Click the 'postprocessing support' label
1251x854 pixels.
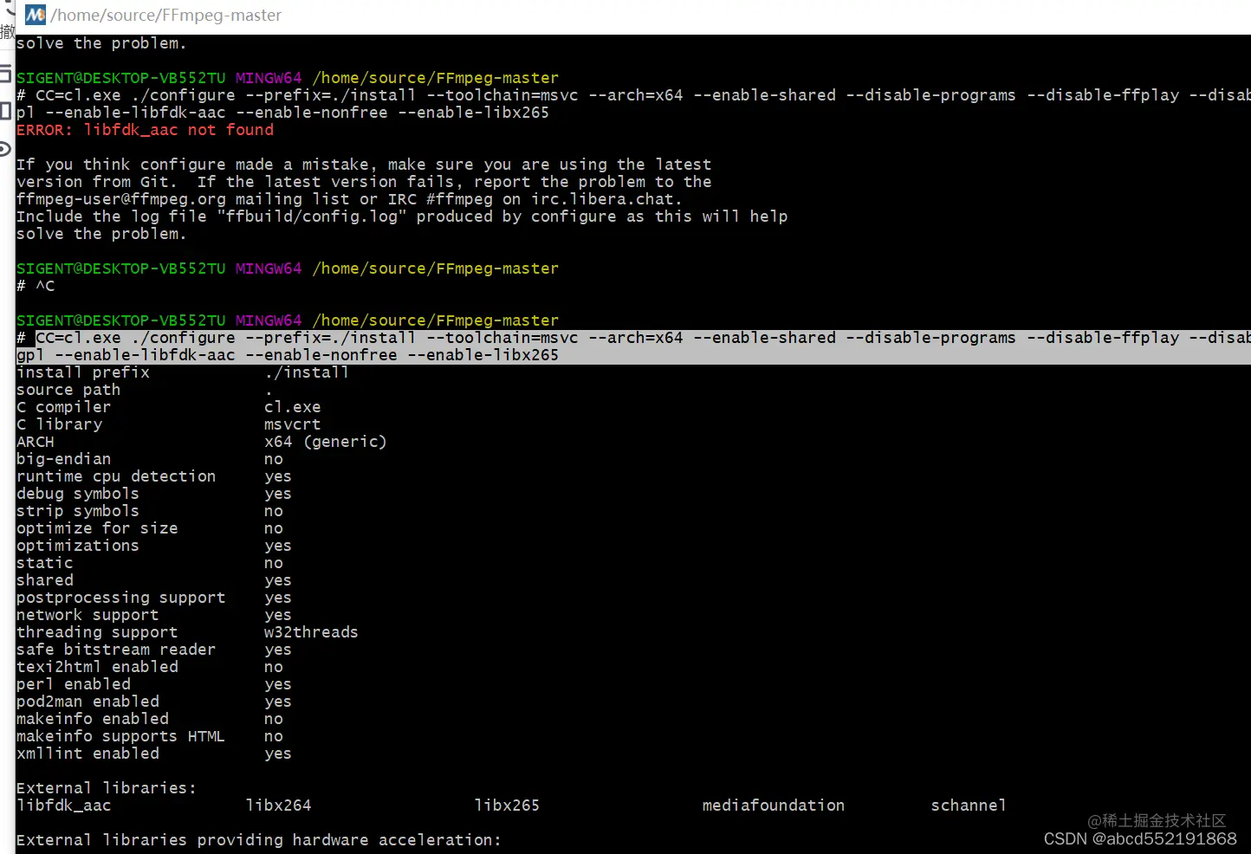121,598
